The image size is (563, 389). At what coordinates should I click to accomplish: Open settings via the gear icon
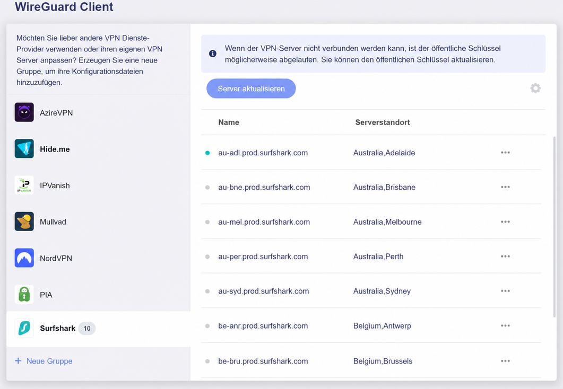[x=535, y=88]
